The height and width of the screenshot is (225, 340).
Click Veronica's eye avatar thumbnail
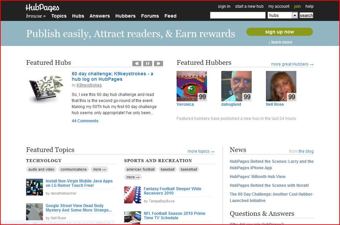point(192,86)
